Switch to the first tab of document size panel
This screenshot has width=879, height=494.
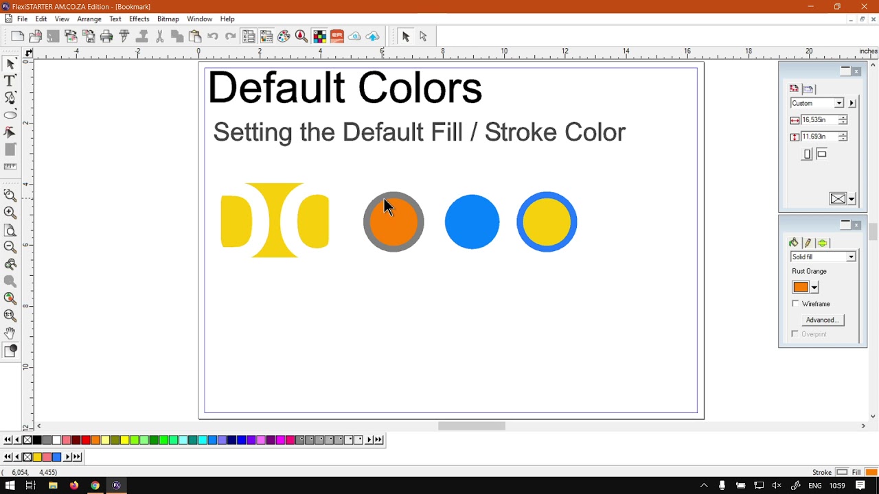(x=794, y=89)
